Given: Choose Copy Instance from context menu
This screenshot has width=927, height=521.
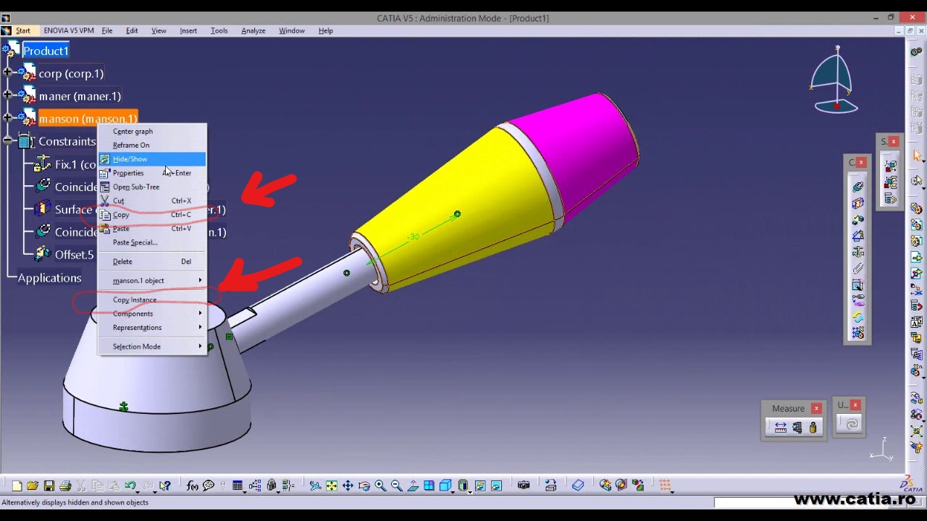Looking at the screenshot, I should (x=152, y=300).
